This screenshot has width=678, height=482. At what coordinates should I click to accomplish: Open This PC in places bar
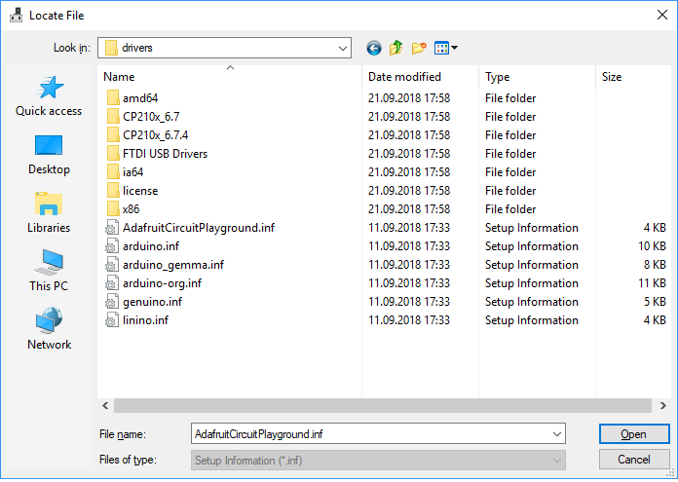49,271
